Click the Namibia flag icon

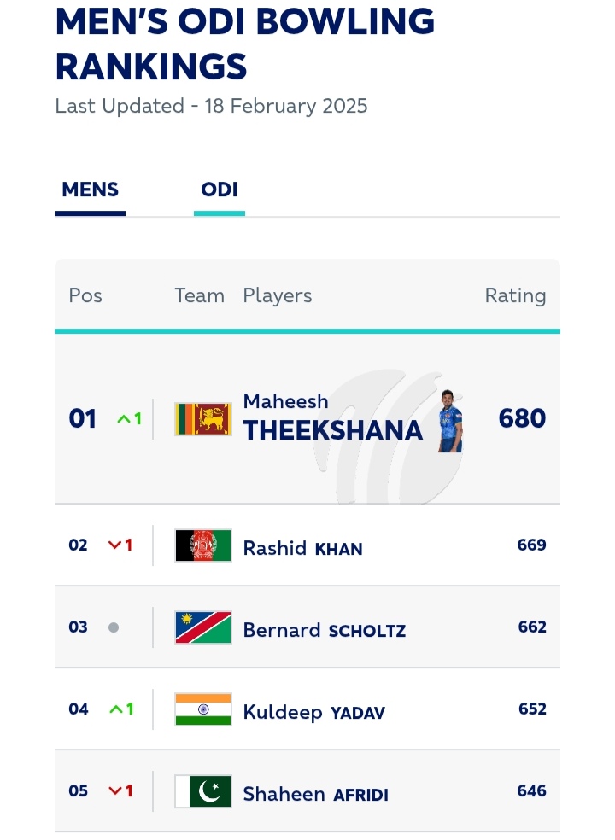[203, 627]
